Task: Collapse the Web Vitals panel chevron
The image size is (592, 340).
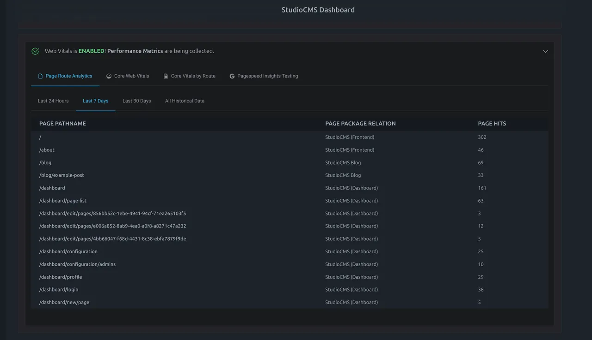Action: click(545, 51)
